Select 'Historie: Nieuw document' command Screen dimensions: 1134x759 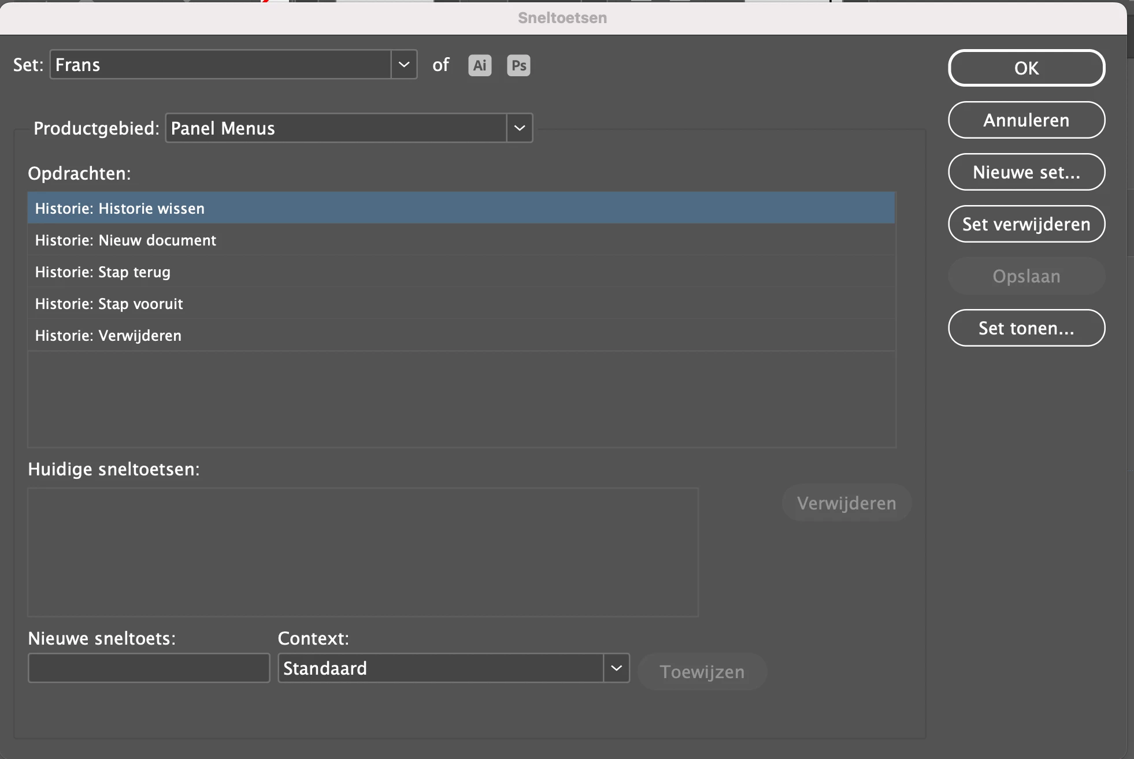[125, 240]
